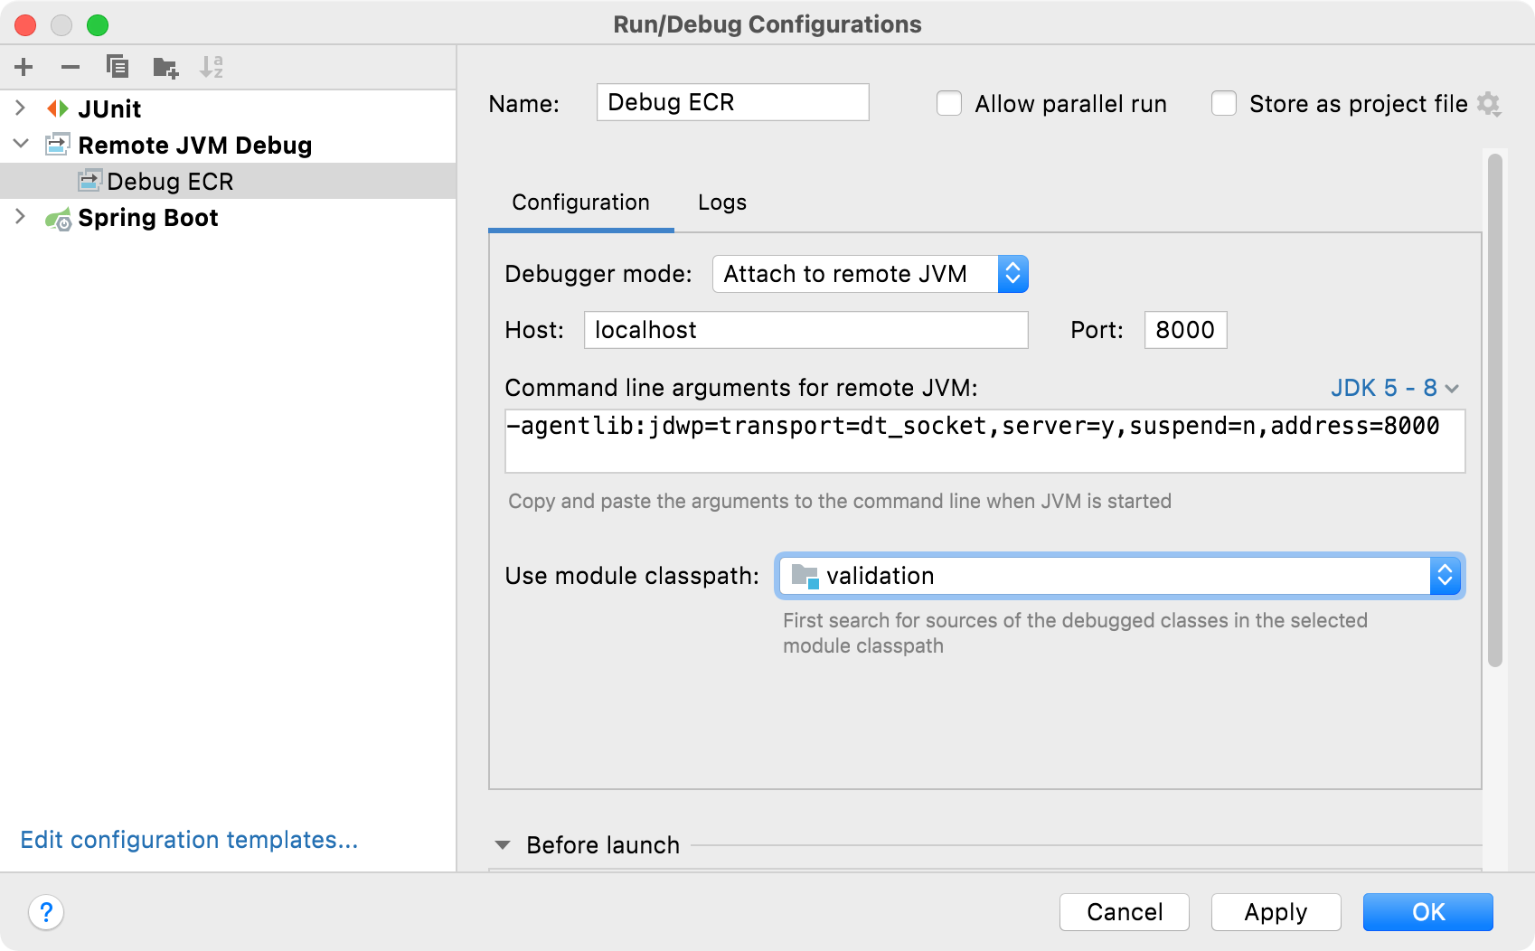Expand the Spring Boot tree node

tap(21, 217)
